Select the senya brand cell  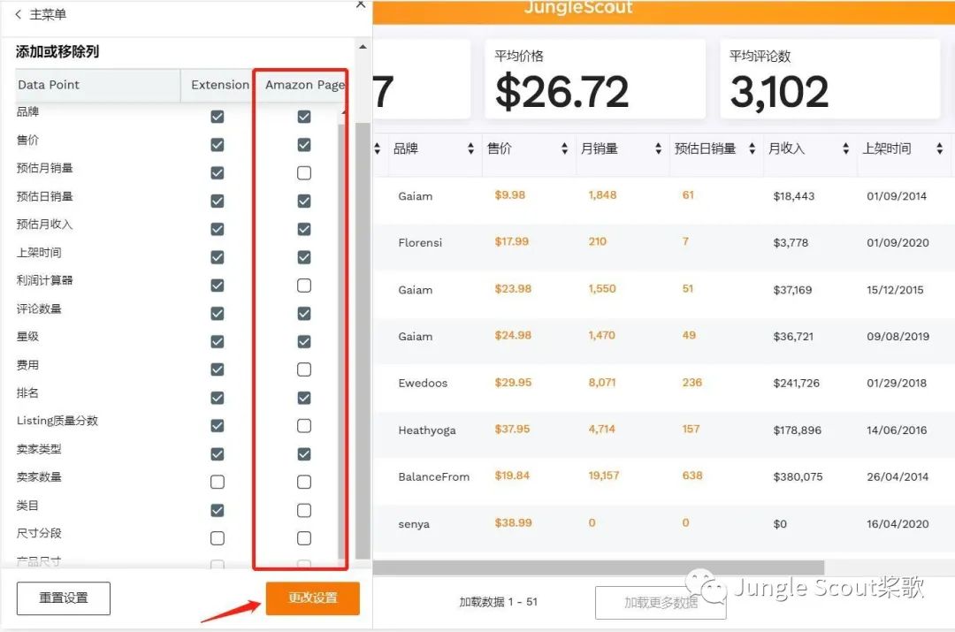[414, 524]
